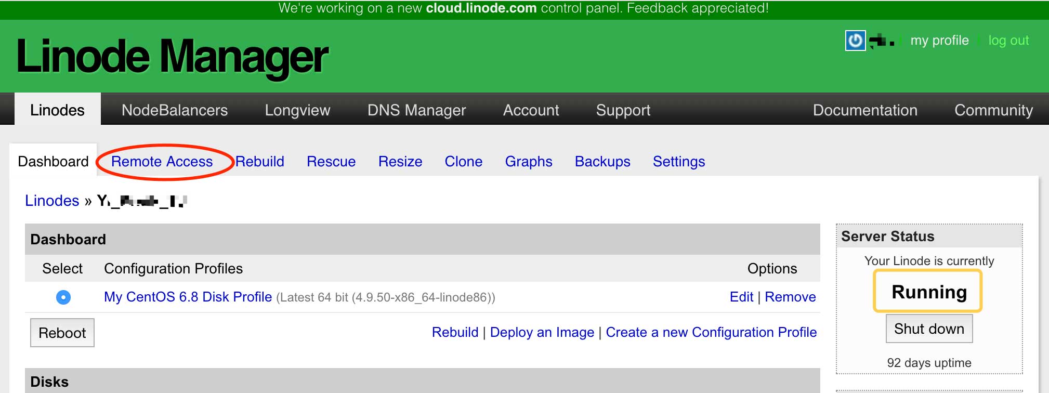Open my profile link
1049x393 pixels.
pyautogui.click(x=939, y=41)
